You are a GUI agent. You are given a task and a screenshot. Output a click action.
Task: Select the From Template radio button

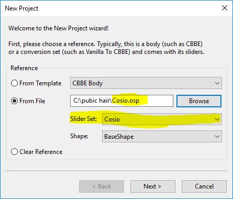(14, 83)
